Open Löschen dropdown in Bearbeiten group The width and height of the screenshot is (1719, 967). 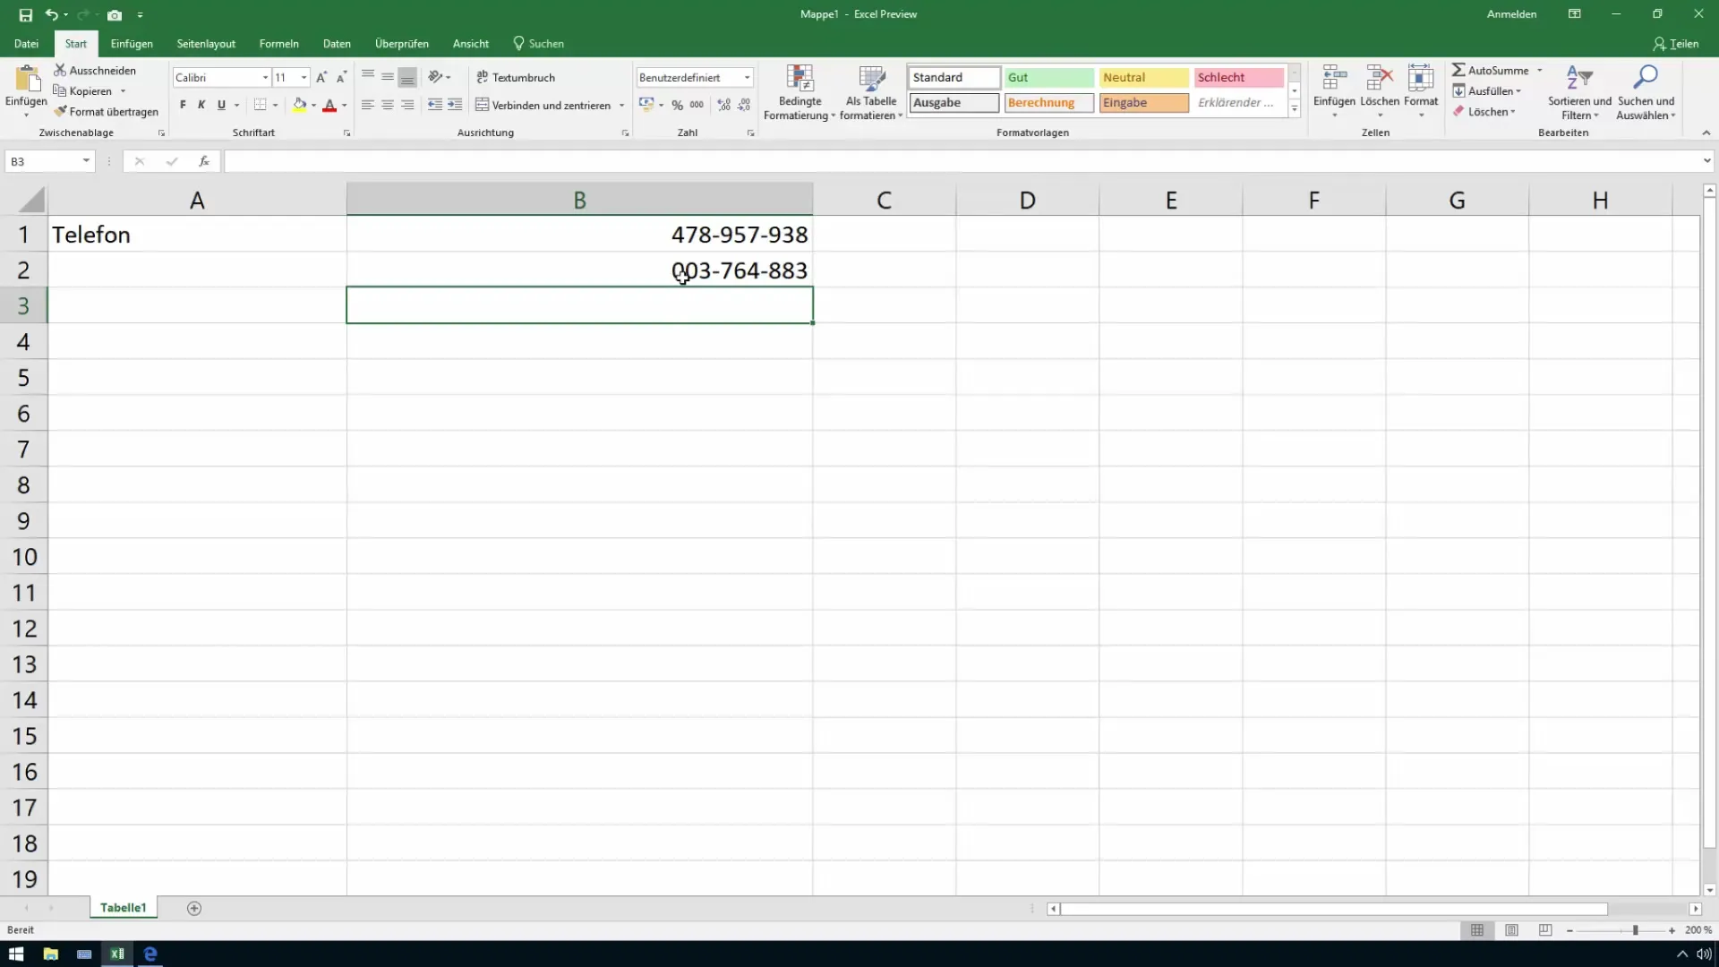1484,112
